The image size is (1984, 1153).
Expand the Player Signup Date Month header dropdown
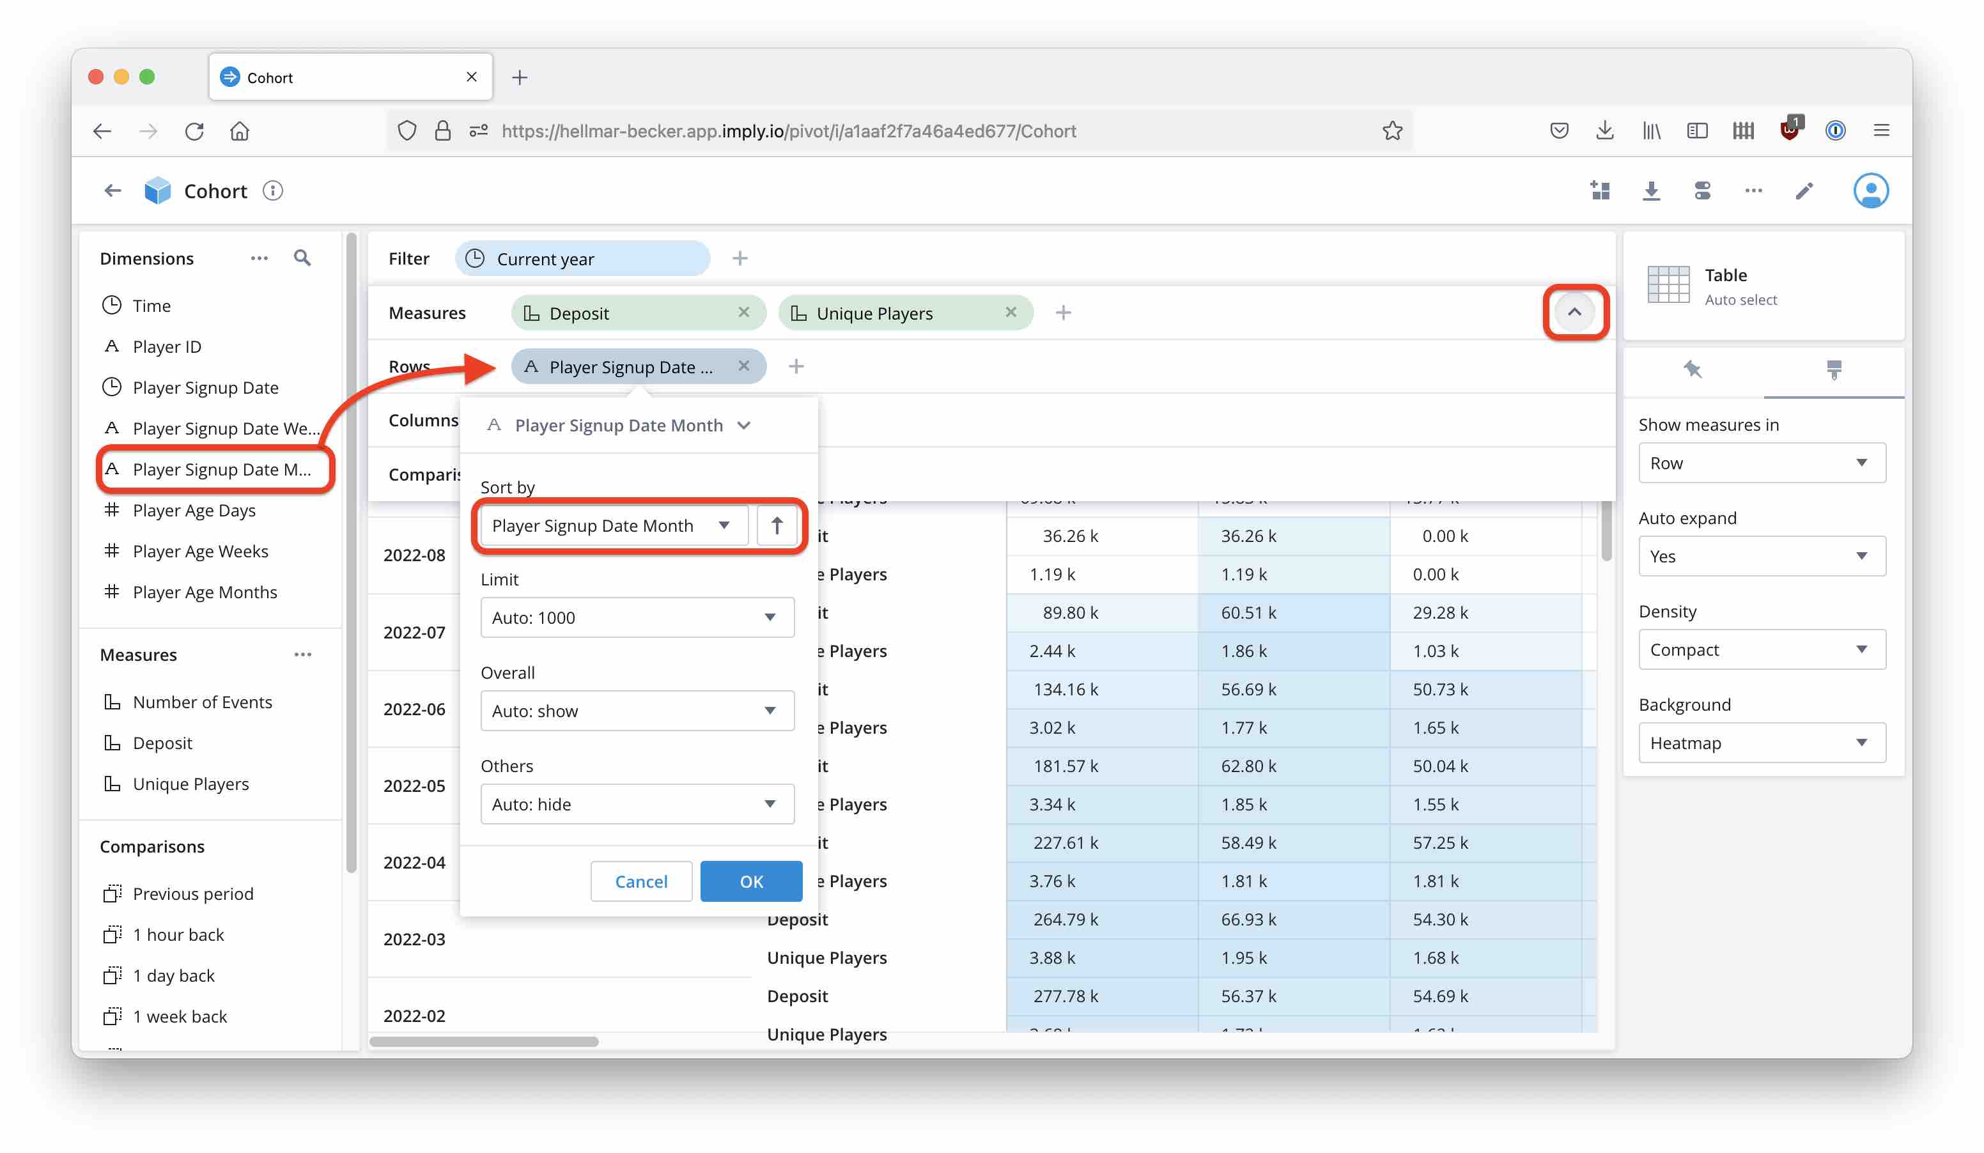(743, 426)
